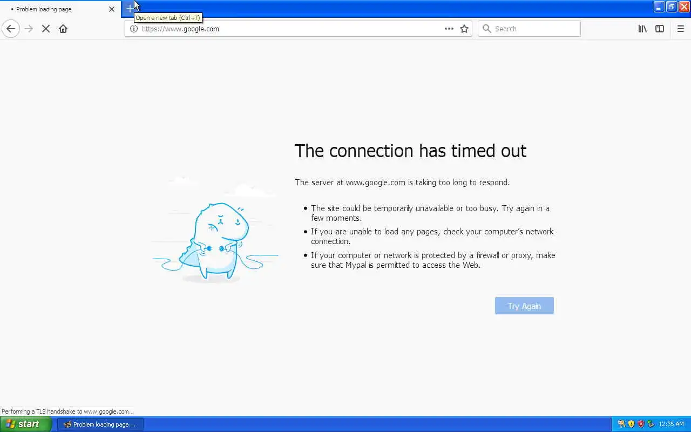Open site information icon in address bar
This screenshot has width=691, height=432.
pyautogui.click(x=134, y=29)
